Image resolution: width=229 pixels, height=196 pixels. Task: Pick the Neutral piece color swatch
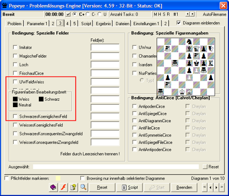point(15,105)
